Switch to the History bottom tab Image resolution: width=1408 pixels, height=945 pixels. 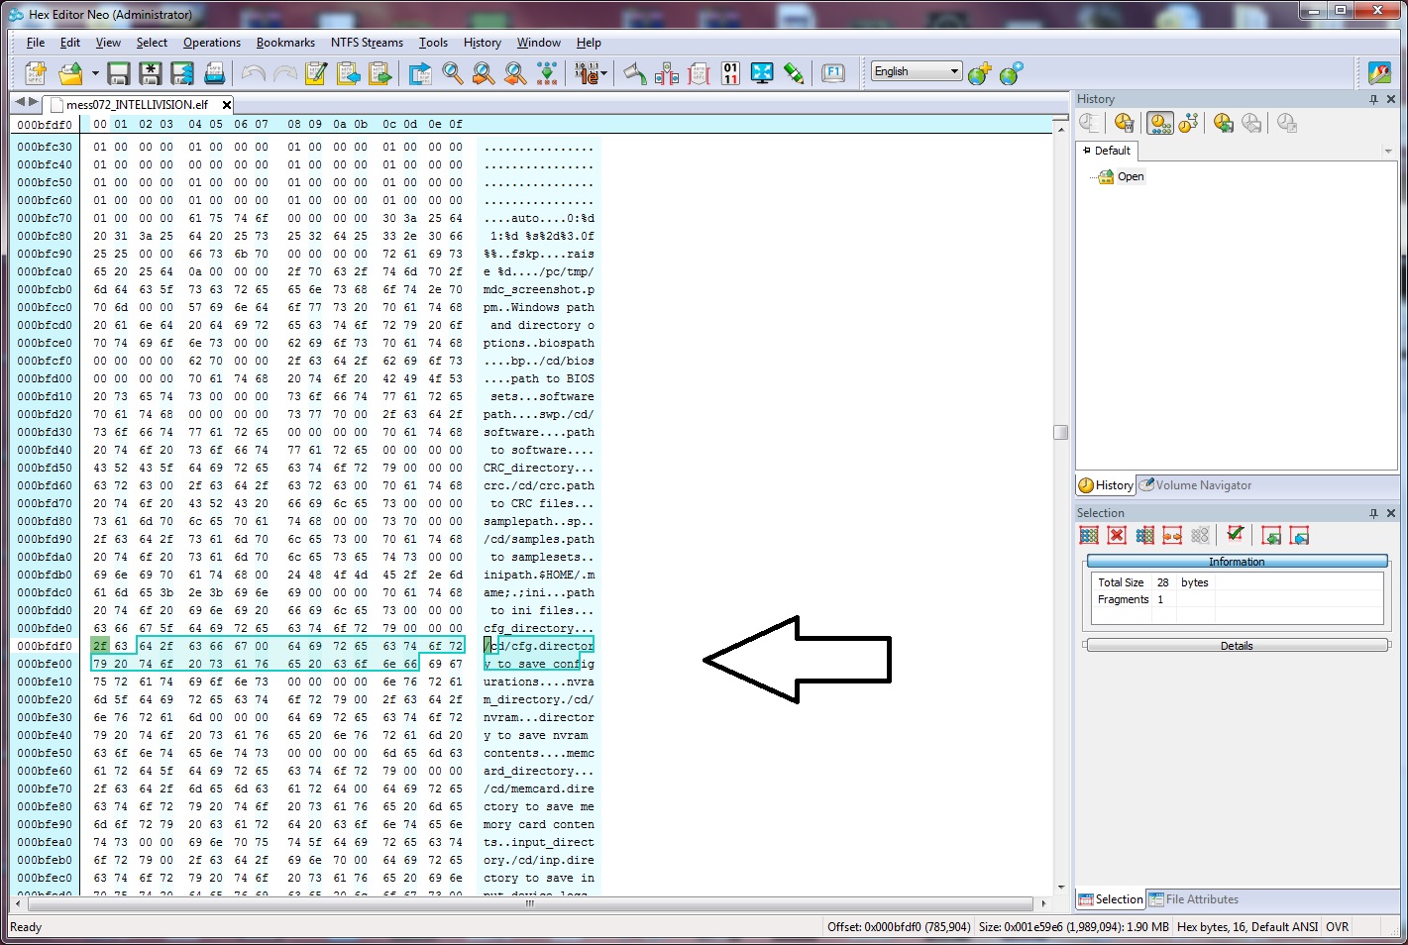[1106, 485]
